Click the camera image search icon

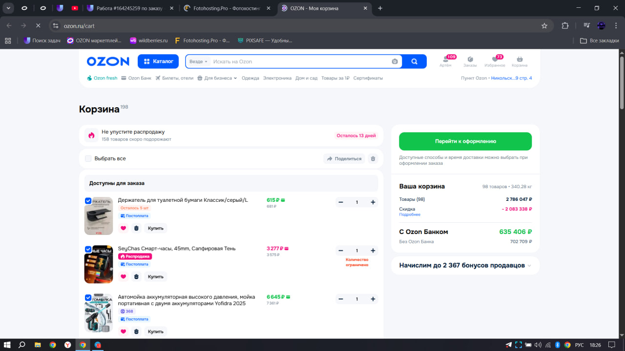click(395, 61)
